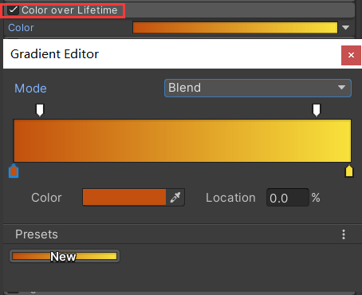The width and height of the screenshot is (362, 295).
Task: Open the orange Color swatch picker
Action: 124,197
